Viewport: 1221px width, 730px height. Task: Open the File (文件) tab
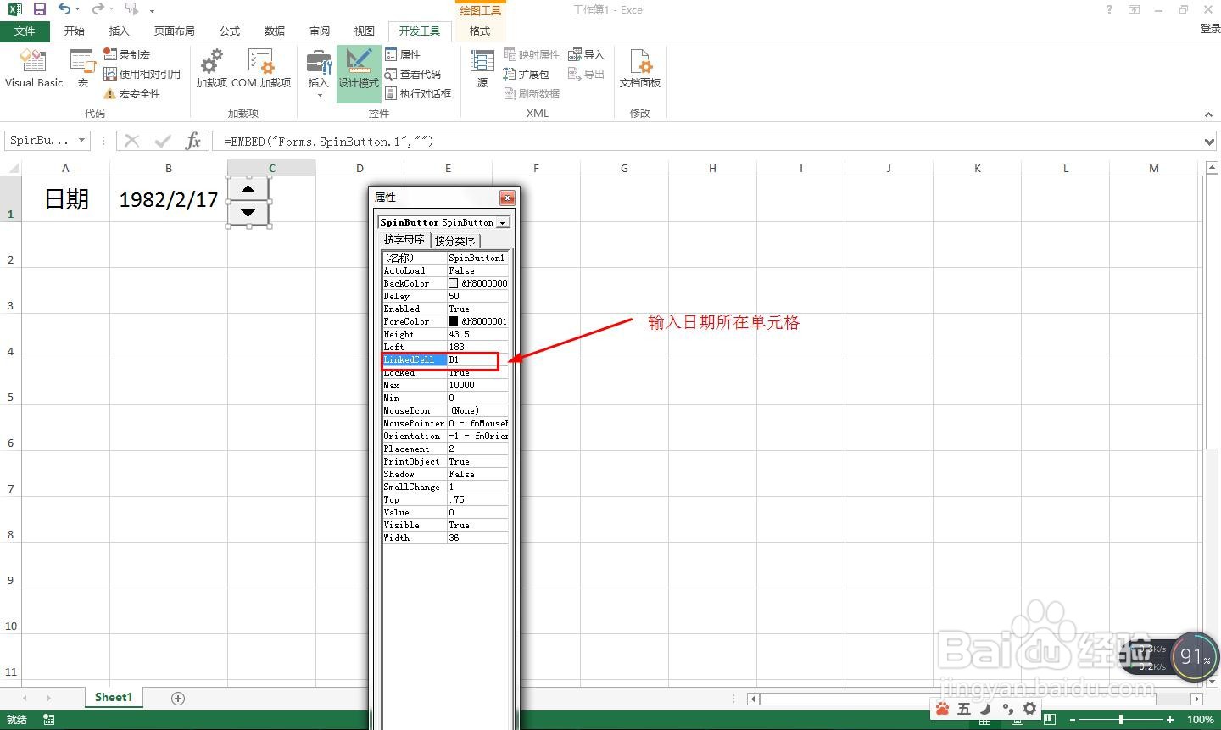(x=25, y=31)
